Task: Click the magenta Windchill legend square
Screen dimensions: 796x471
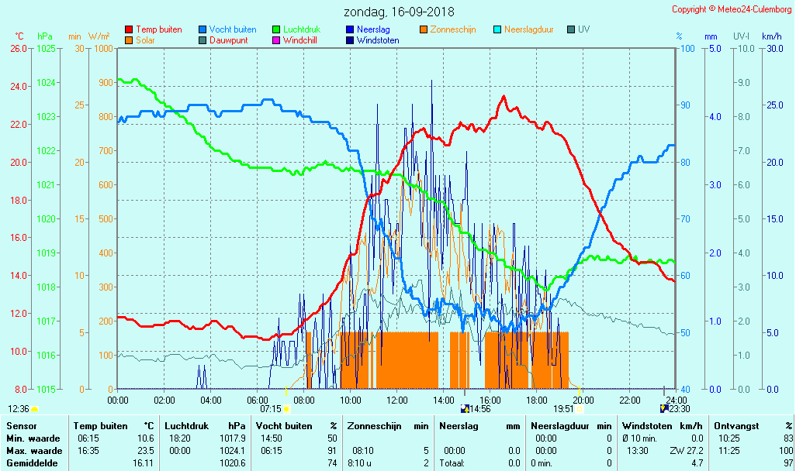Action: click(x=276, y=40)
